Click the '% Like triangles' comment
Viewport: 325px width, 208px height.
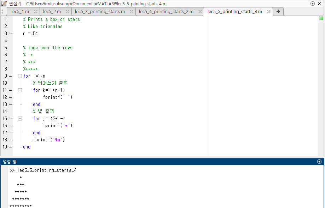coord(43,26)
